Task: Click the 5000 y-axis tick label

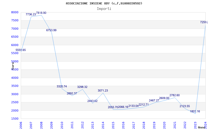Action: pyautogui.click(x=15, y=61)
